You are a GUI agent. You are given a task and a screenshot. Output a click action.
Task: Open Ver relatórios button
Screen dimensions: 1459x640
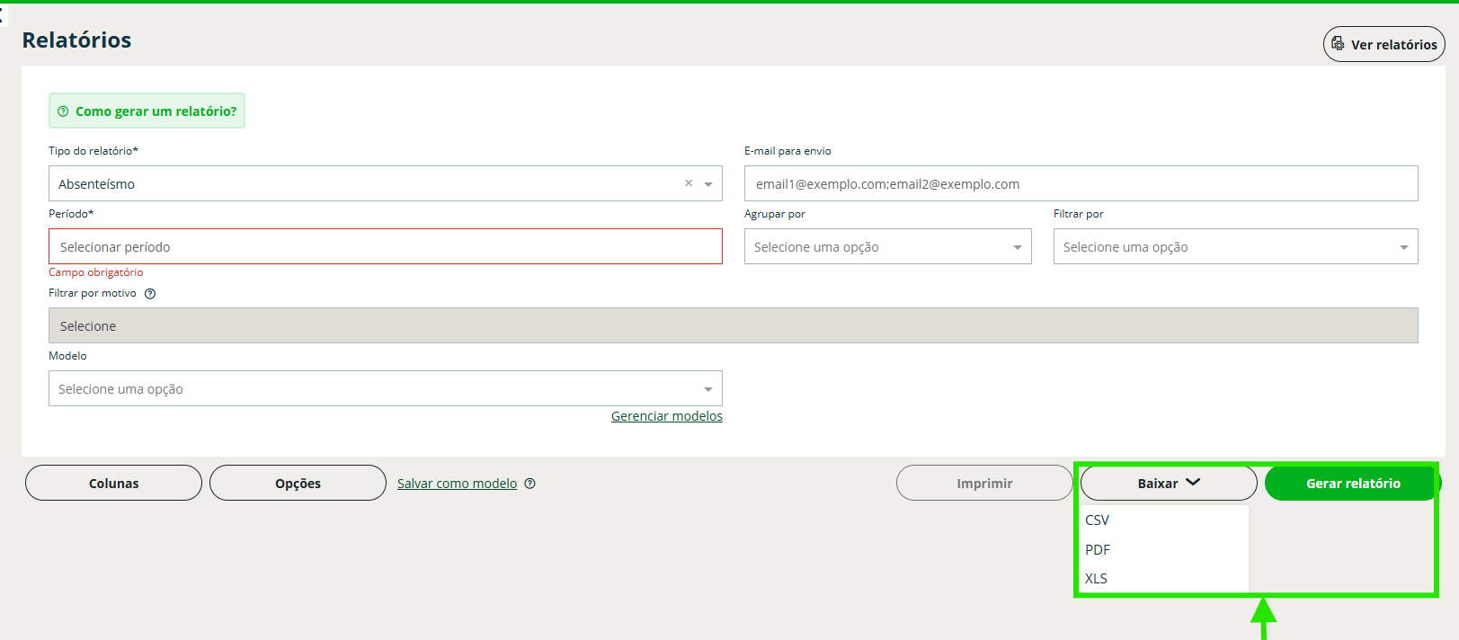click(x=1384, y=44)
